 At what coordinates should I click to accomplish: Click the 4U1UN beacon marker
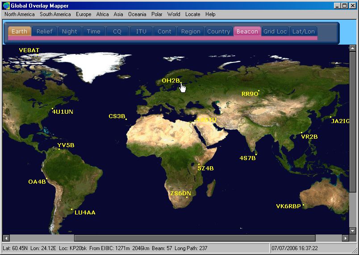point(53,109)
